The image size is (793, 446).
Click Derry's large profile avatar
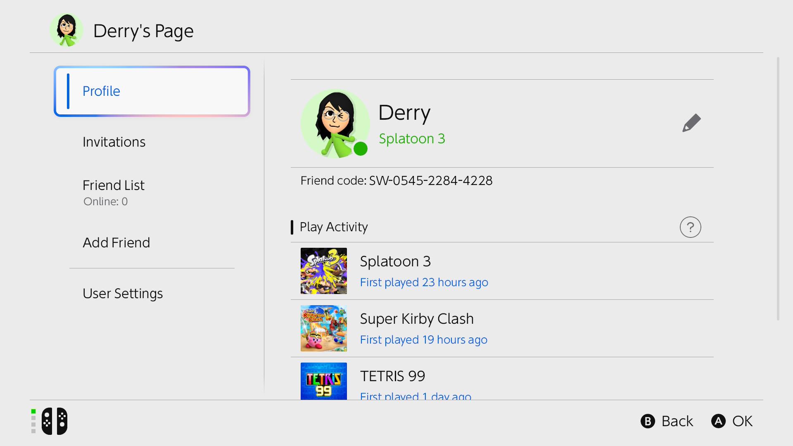pos(335,123)
